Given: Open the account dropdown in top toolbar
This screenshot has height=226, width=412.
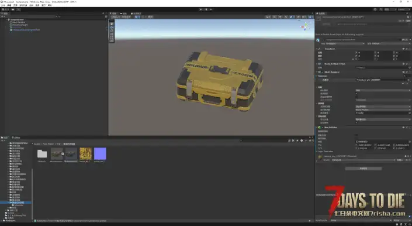Looking at the screenshot, I should 5,9.
